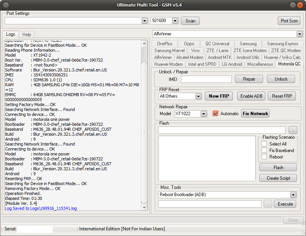306x236 pixels.
Task: Open the FRP Reset All Others dropdown
Action: [198, 96]
